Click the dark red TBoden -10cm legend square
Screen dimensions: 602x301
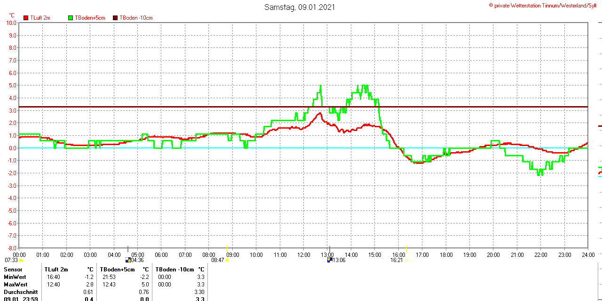point(115,18)
